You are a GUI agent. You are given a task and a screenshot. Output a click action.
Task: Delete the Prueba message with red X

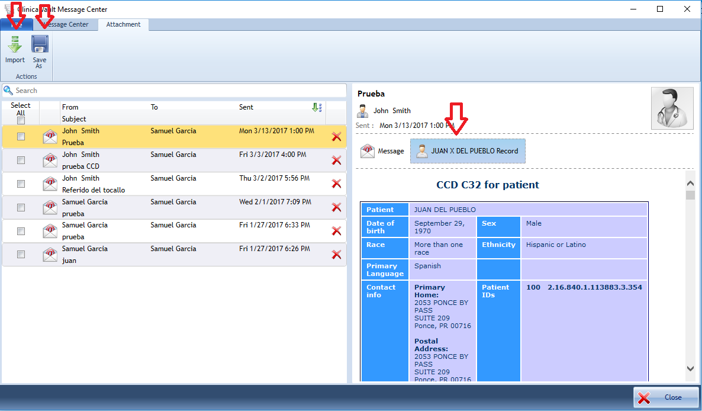[336, 137]
